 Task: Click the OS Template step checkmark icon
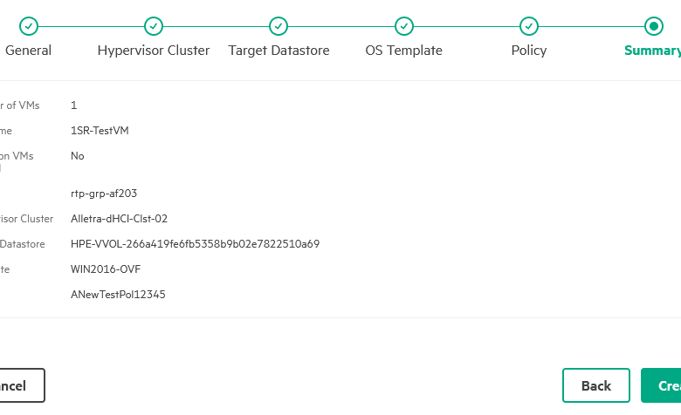pyautogui.click(x=404, y=26)
